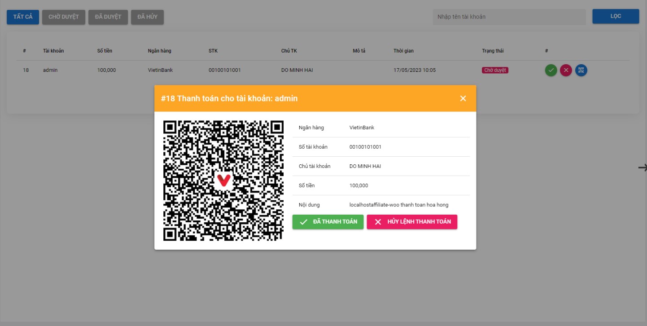Close the payment dialog with X
Viewport: 647px width, 326px height.
tap(463, 98)
